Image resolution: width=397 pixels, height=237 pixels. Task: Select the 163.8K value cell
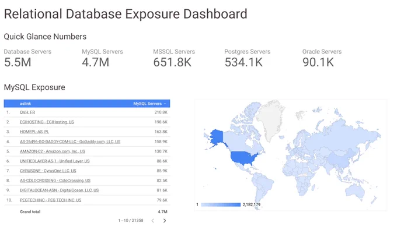coord(161,132)
